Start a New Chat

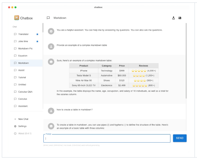(26, 119)
